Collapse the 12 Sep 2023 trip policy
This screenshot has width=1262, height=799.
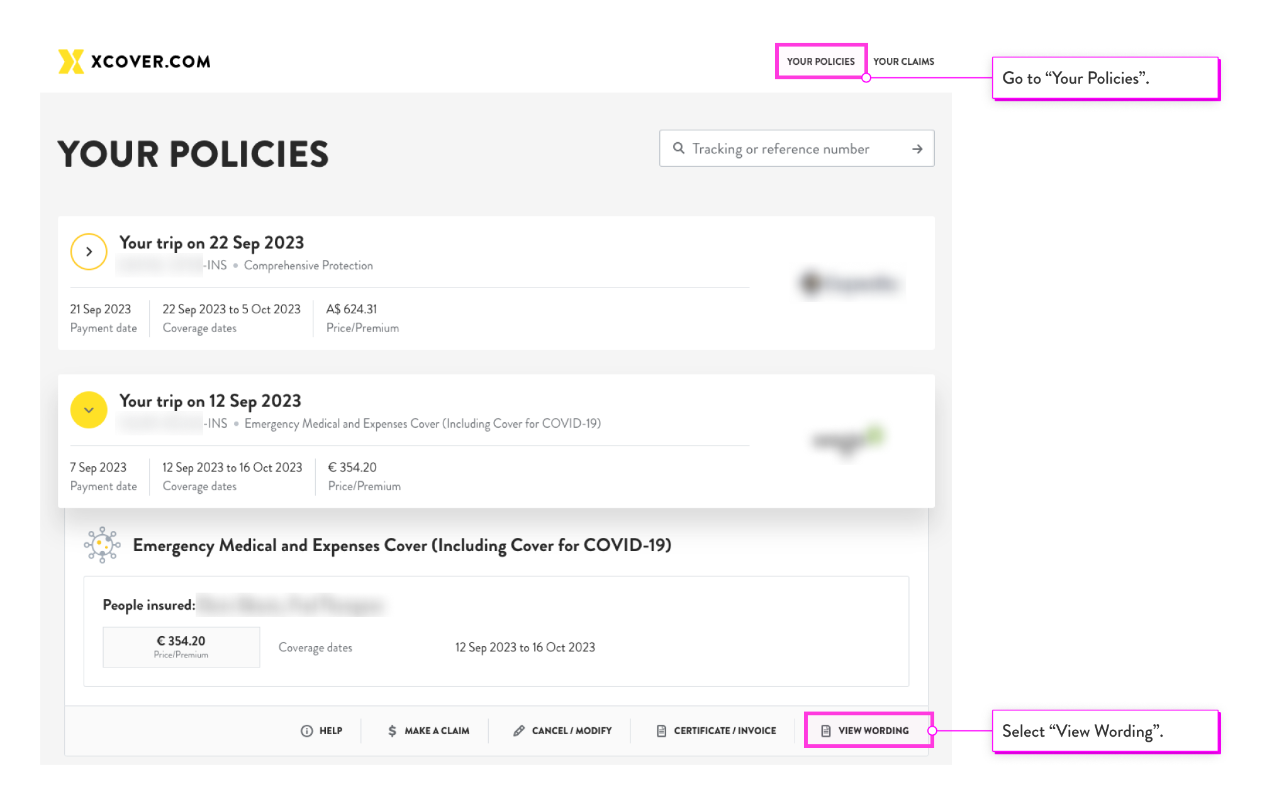click(x=89, y=410)
